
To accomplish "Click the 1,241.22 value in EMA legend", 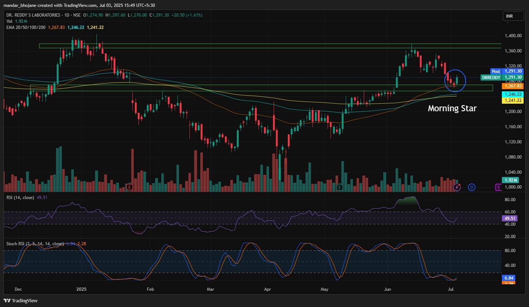I will [x=95, y=27].
